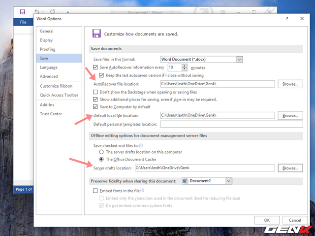Image resolution: width=315 pixels, height=236 pixels.
Task: Open the Trust Center category
Action: pos(59,114)
